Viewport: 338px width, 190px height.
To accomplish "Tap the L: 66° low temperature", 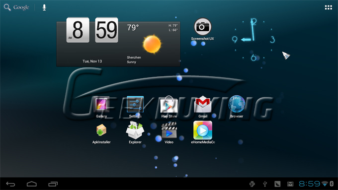I will click(173, 30).
